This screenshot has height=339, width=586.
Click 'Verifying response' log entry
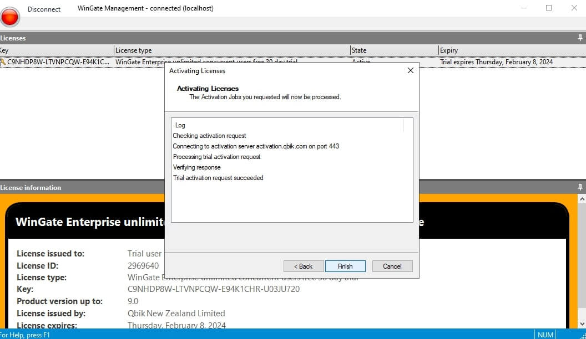click(196, 167)
